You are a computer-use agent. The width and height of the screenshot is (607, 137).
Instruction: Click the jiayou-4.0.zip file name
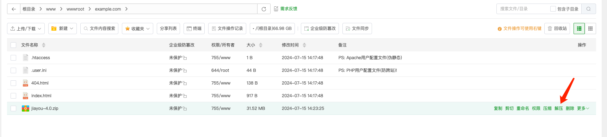click(45, 108)
